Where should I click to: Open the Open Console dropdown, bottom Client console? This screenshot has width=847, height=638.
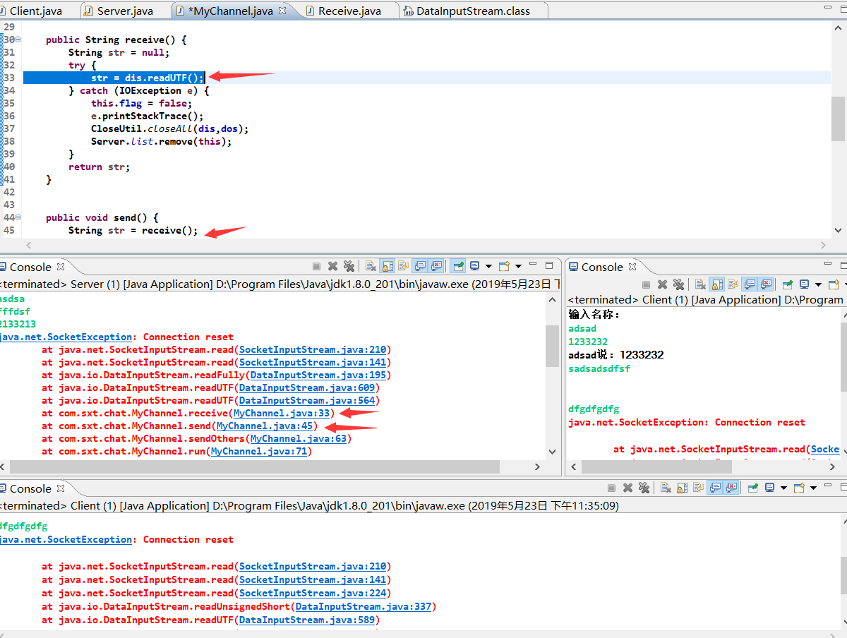click(813, 488)
